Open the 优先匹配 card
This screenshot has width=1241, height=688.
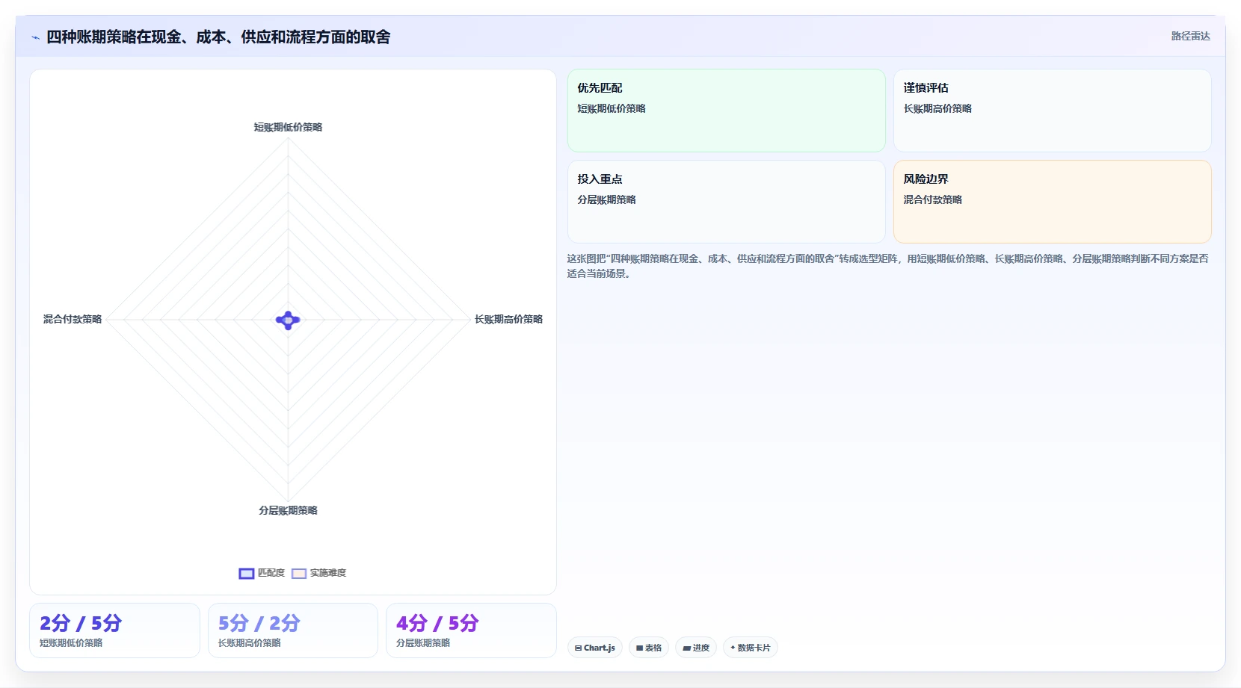click(x=727, y=111)
